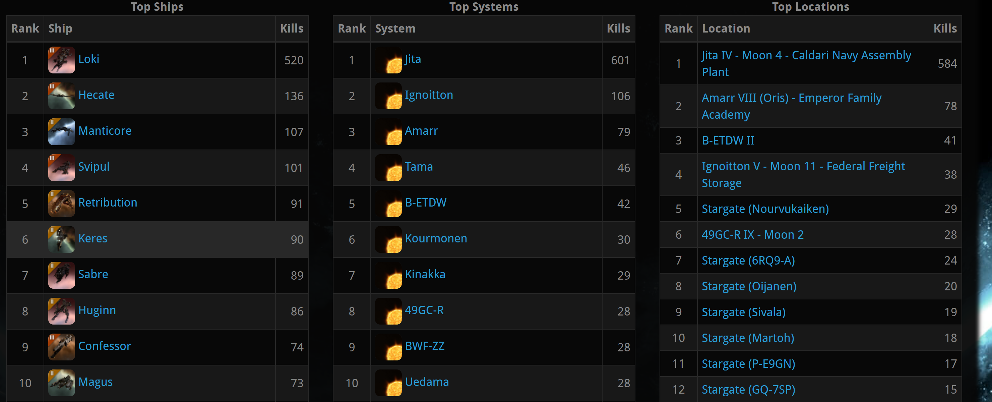Click the Rank header in Top Systems
This screenshot has height=402, width=992.
pos(352,28)
